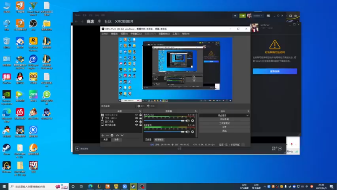Click the studio mode button in OBS
The image size is (337, 190).
tap(225, 123)
